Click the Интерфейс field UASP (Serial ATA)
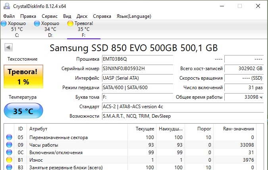Image resolution: width=268 pixels, height=170 pixels. pyautogui.click(x=138, y=78)
